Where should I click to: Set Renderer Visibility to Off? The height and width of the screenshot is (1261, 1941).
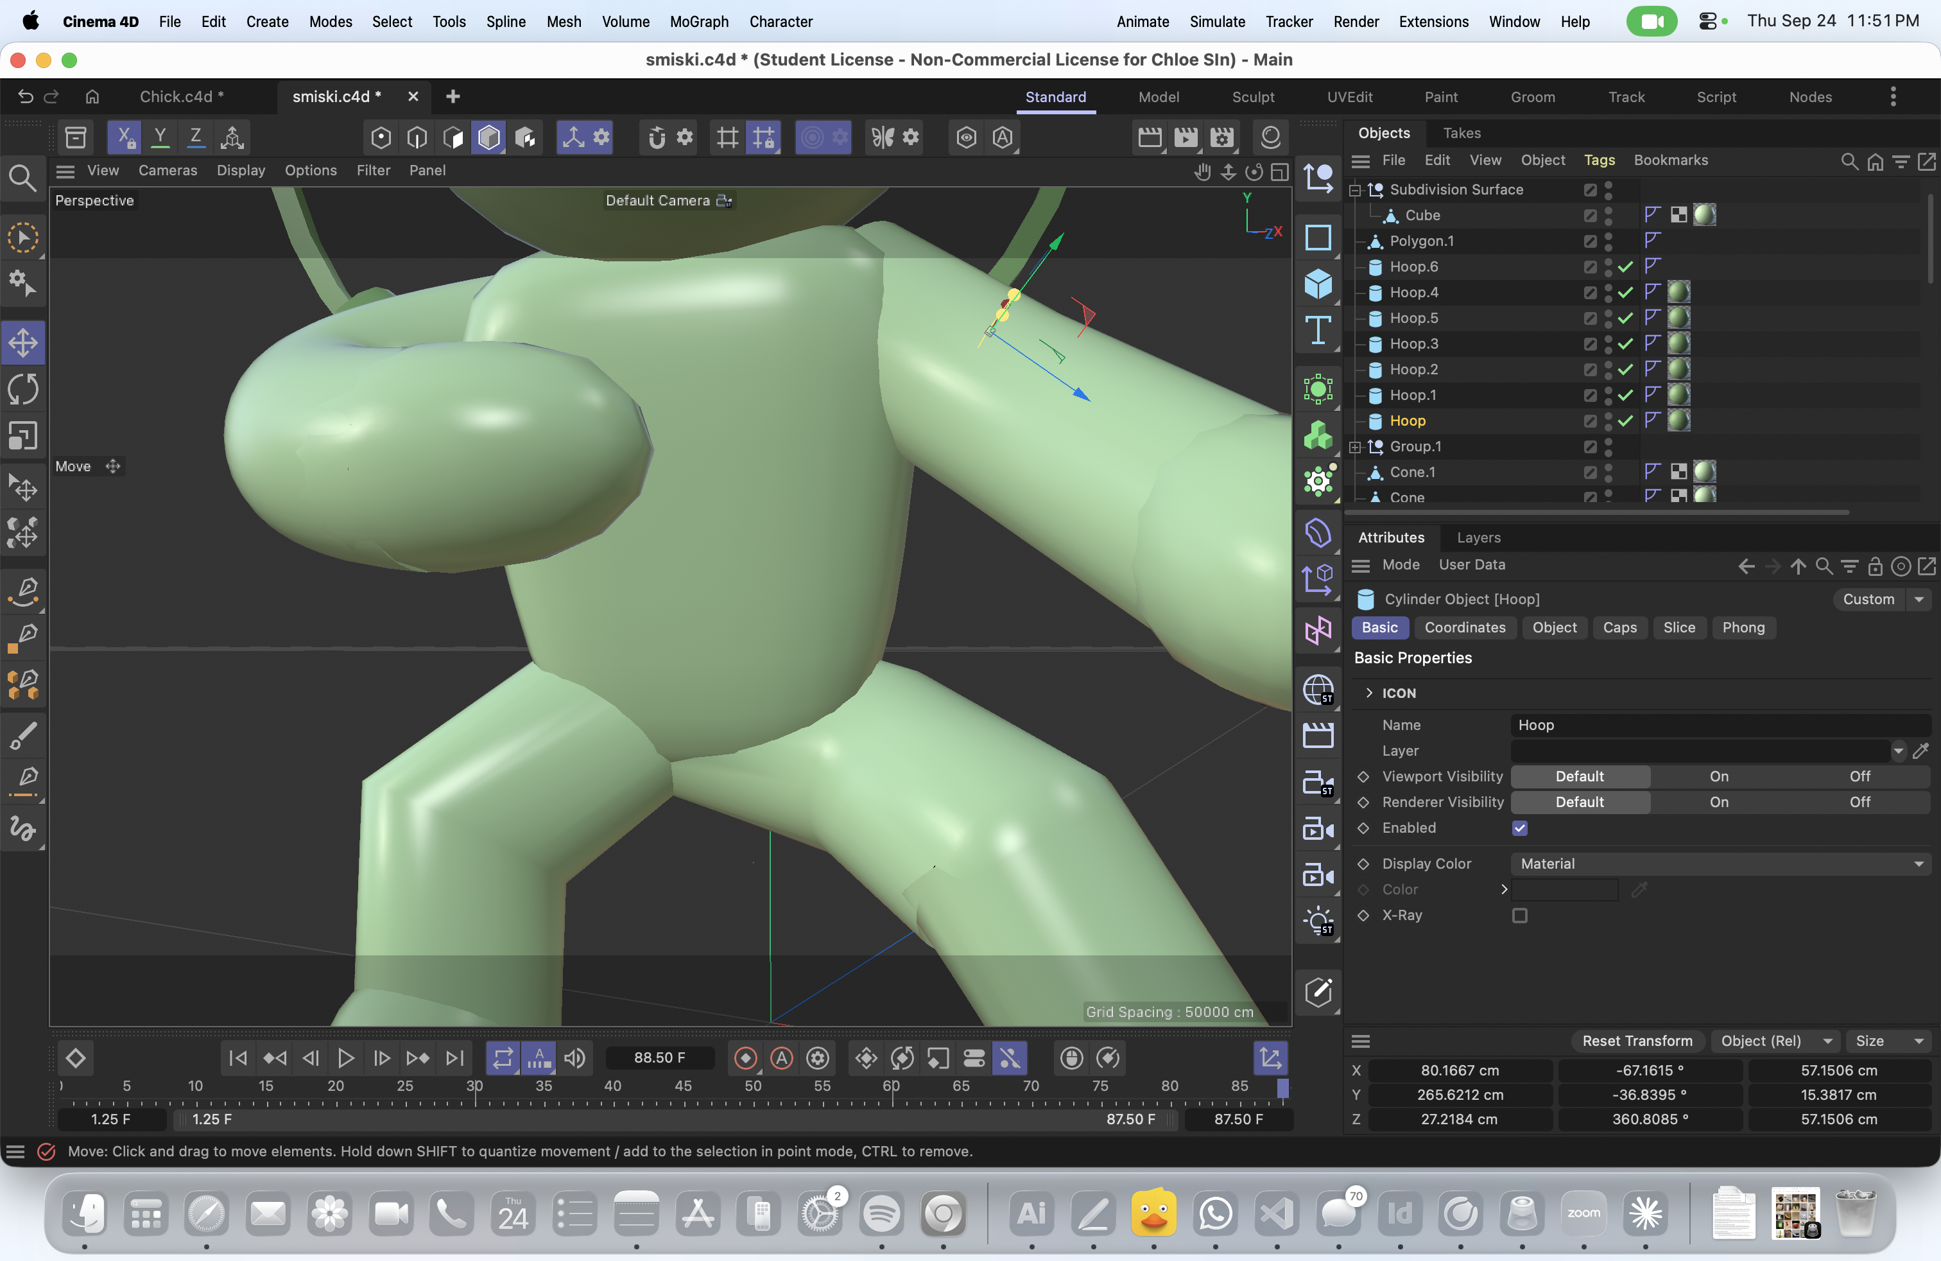[1859, 802]
